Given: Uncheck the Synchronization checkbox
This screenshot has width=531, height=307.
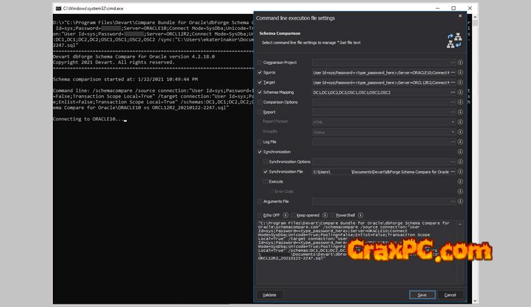Looking at the screenshot, I should point(259,152).
